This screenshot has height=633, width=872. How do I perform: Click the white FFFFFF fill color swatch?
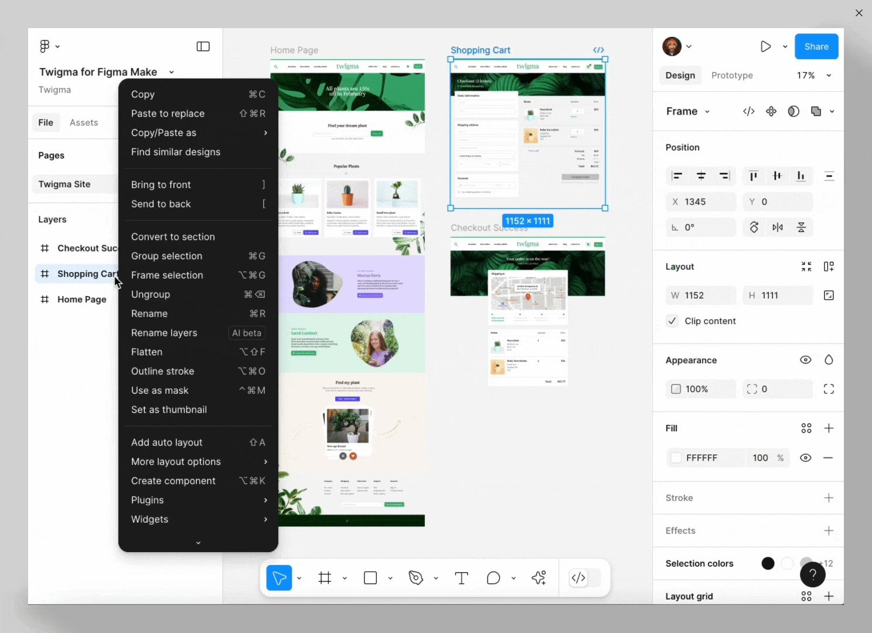pyautogui.click(x=676, y=458)
